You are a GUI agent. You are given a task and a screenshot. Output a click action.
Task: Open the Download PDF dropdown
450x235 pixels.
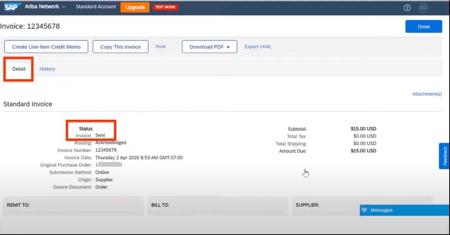point(209,47)
